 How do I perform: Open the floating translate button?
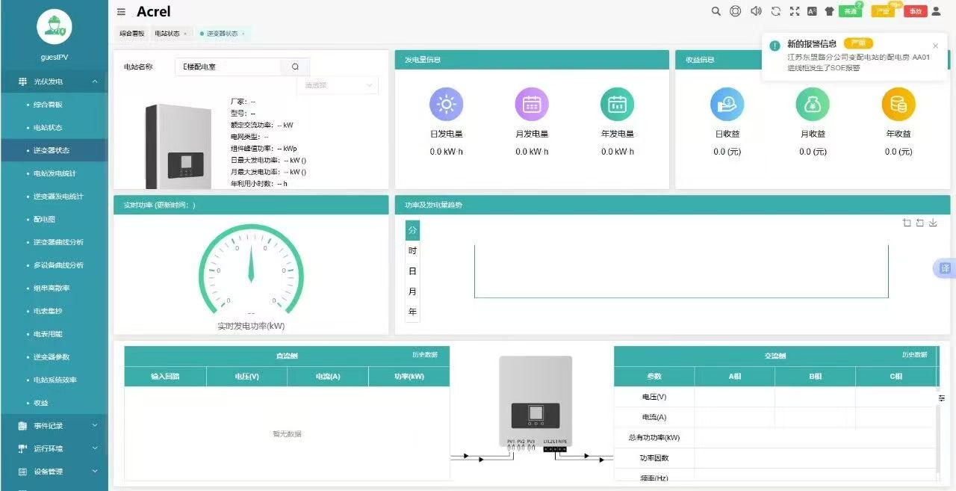click(945, 268)
